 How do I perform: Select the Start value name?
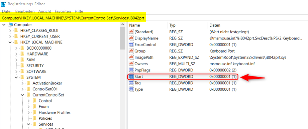[139, 77]
